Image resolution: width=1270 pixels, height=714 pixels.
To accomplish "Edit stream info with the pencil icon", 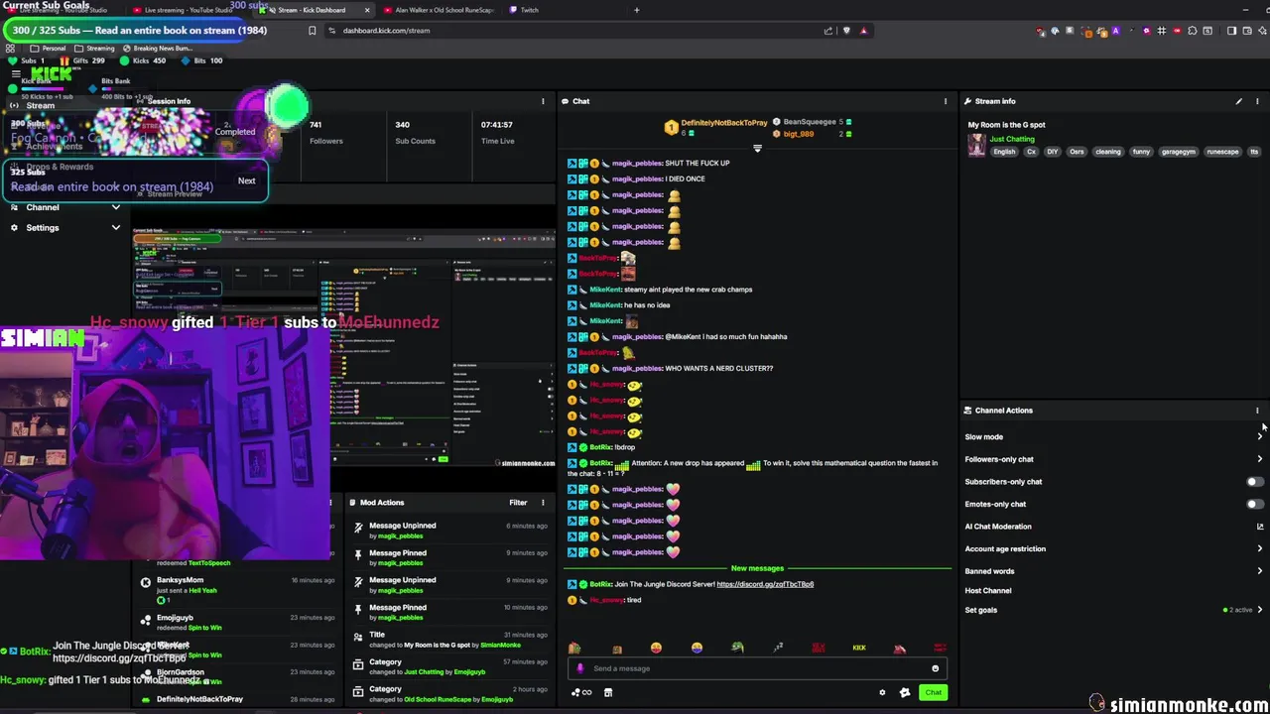I will tap(1238, 101).
